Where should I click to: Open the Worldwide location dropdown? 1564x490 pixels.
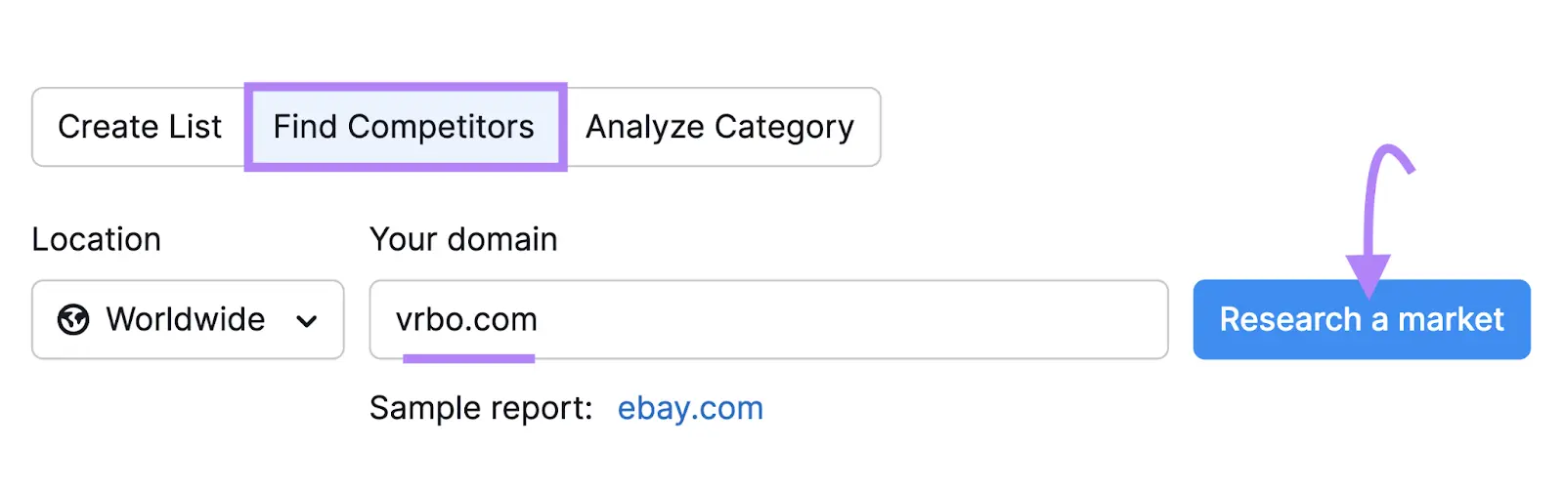(x=188, y=319)
